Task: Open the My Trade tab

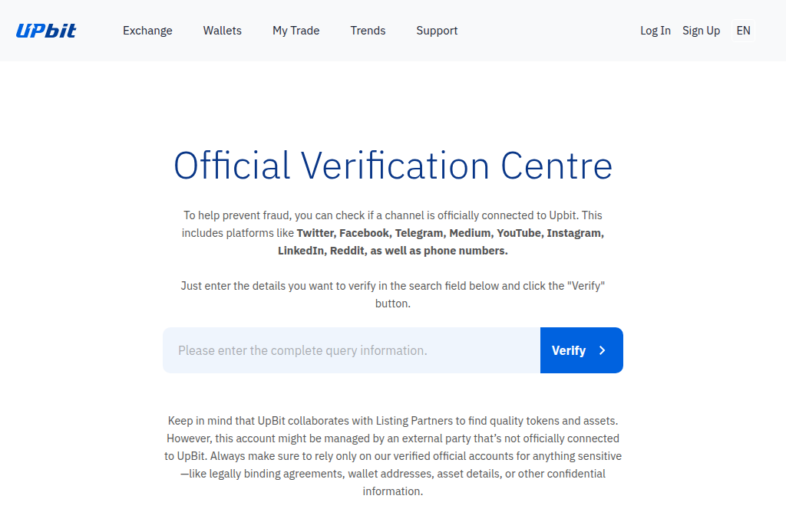Action: [x=296, y=31]
